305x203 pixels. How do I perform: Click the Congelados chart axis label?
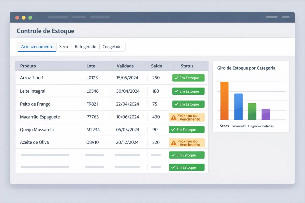point(254,126)
